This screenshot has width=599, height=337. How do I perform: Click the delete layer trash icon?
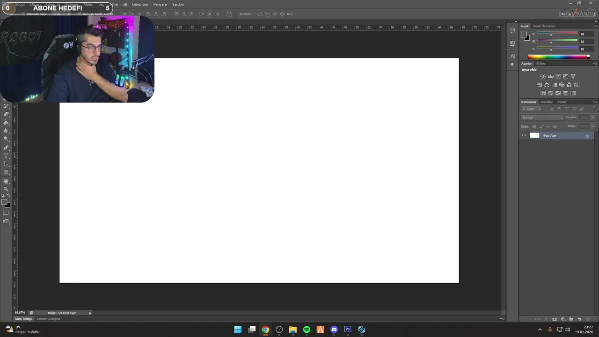tap(588, 319)
